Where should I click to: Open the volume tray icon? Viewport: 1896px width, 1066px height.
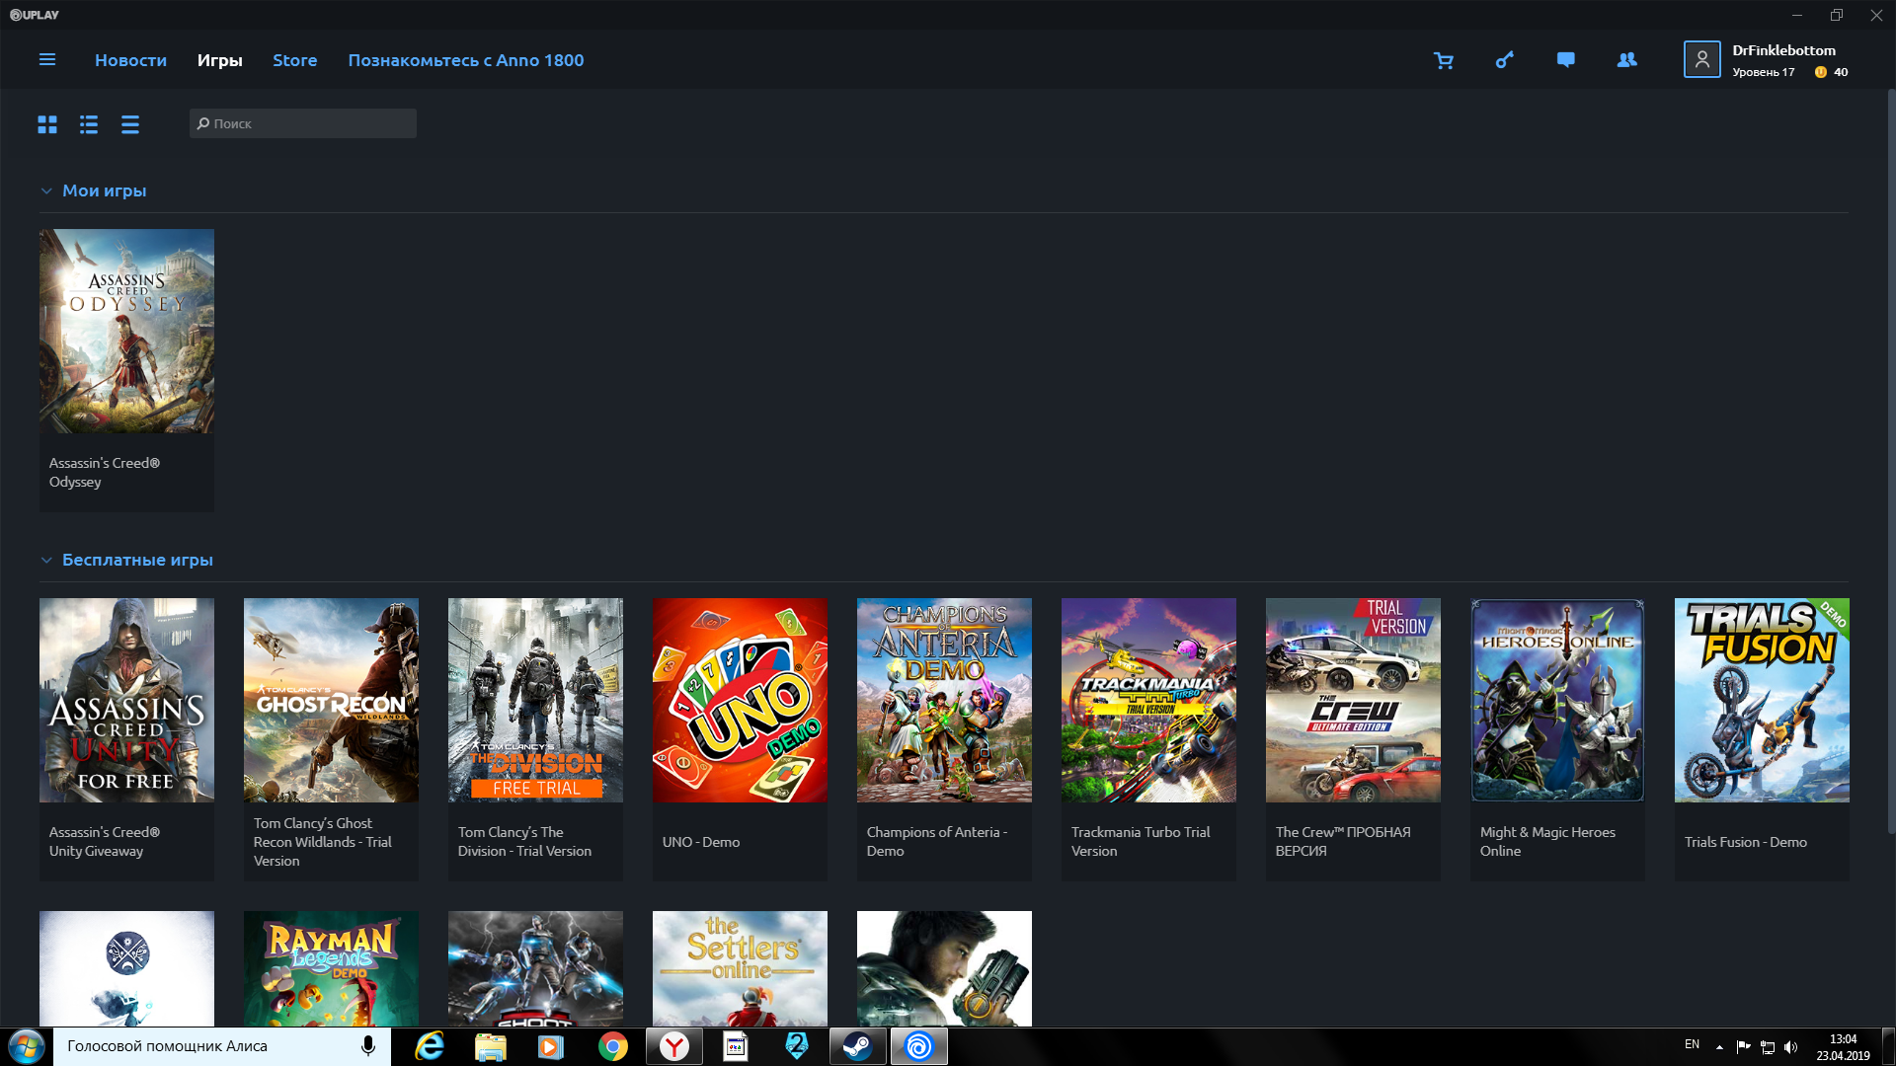pyautogui.click(x=1791, y=1047)
